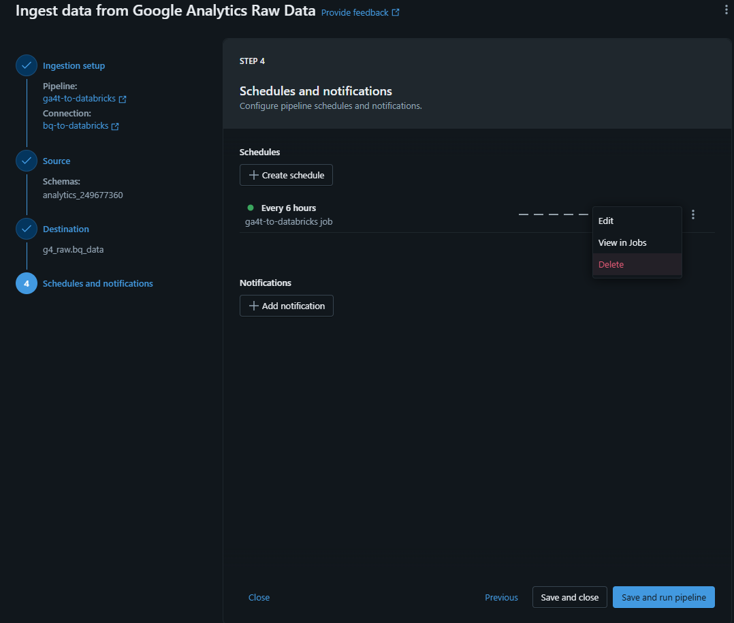Viewport: 734px width, 623px height.
Task: Click the ga4t-to-databricks job text
Action: tap(289, 221)
